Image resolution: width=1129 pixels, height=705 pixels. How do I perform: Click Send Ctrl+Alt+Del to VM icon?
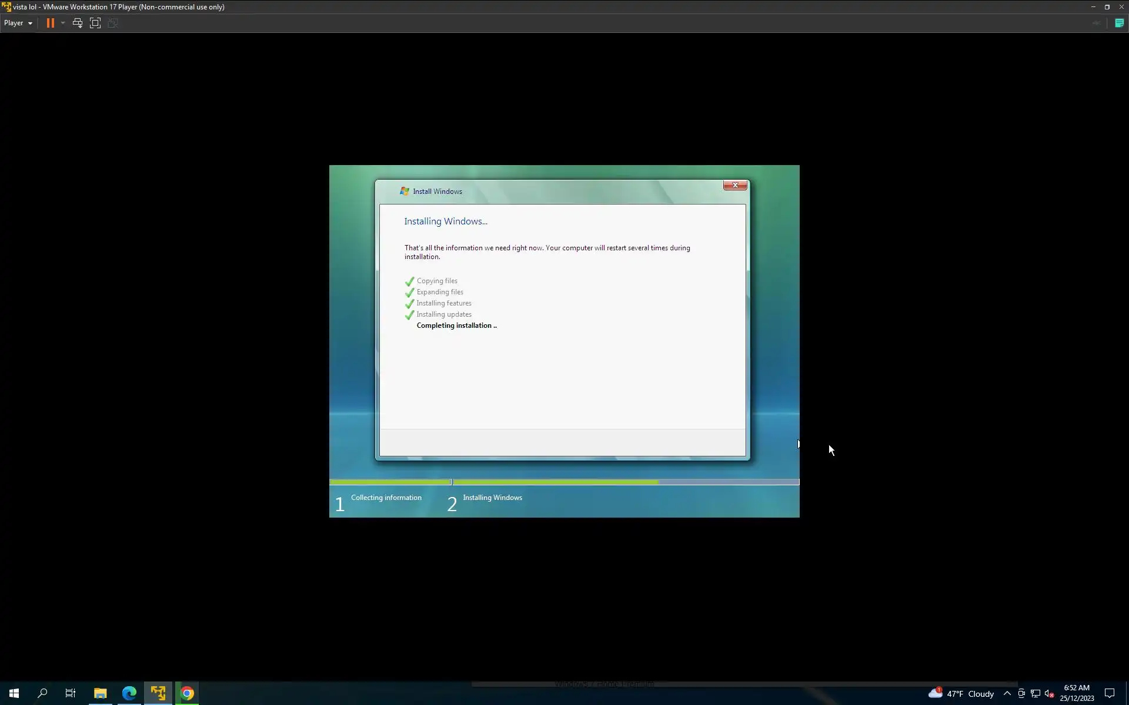click(x=77, y=23)
